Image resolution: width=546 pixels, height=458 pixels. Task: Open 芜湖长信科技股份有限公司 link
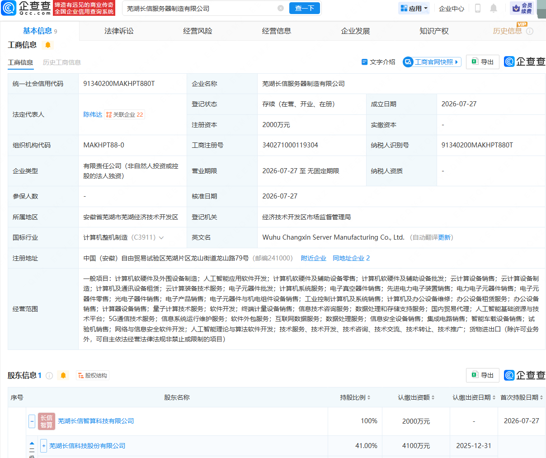coord(87,446)
